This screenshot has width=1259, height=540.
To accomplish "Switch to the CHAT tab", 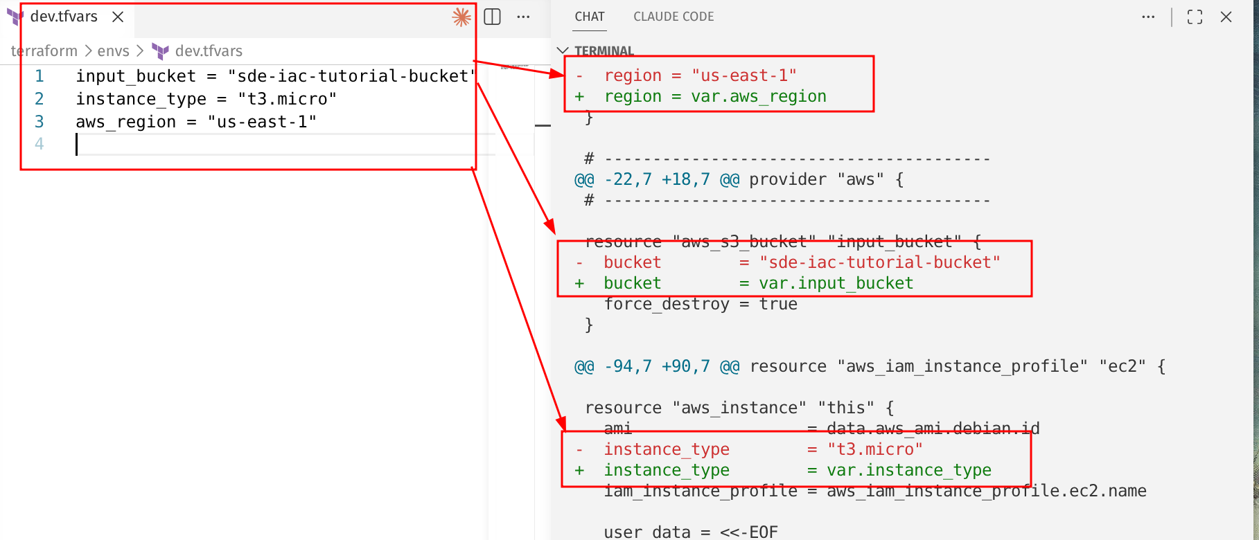I will [590, 17].
